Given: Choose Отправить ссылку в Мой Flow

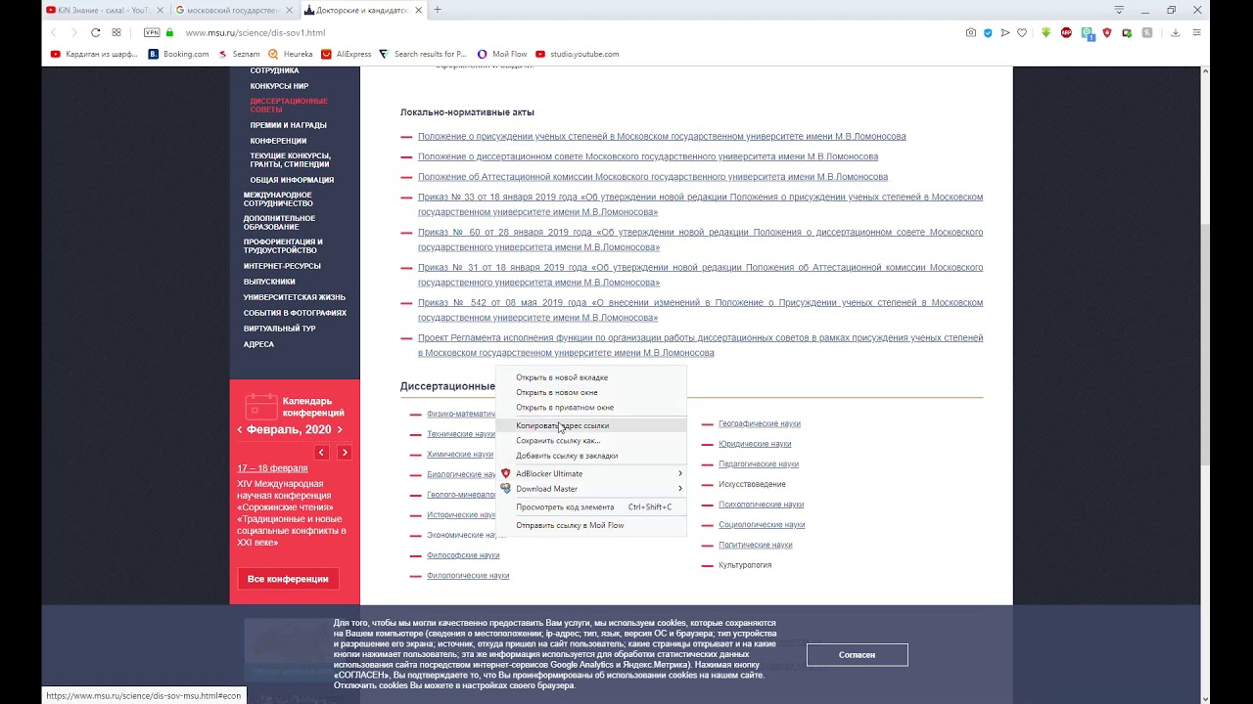Looking at the screenshot, I should pyautogui.click(x=591, y=525).
